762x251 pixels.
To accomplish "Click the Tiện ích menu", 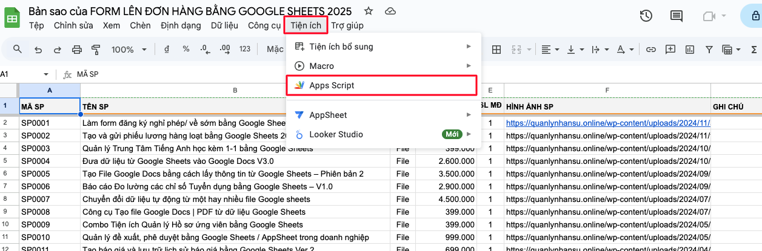I will pyautogui.click(x=306, y=25).
